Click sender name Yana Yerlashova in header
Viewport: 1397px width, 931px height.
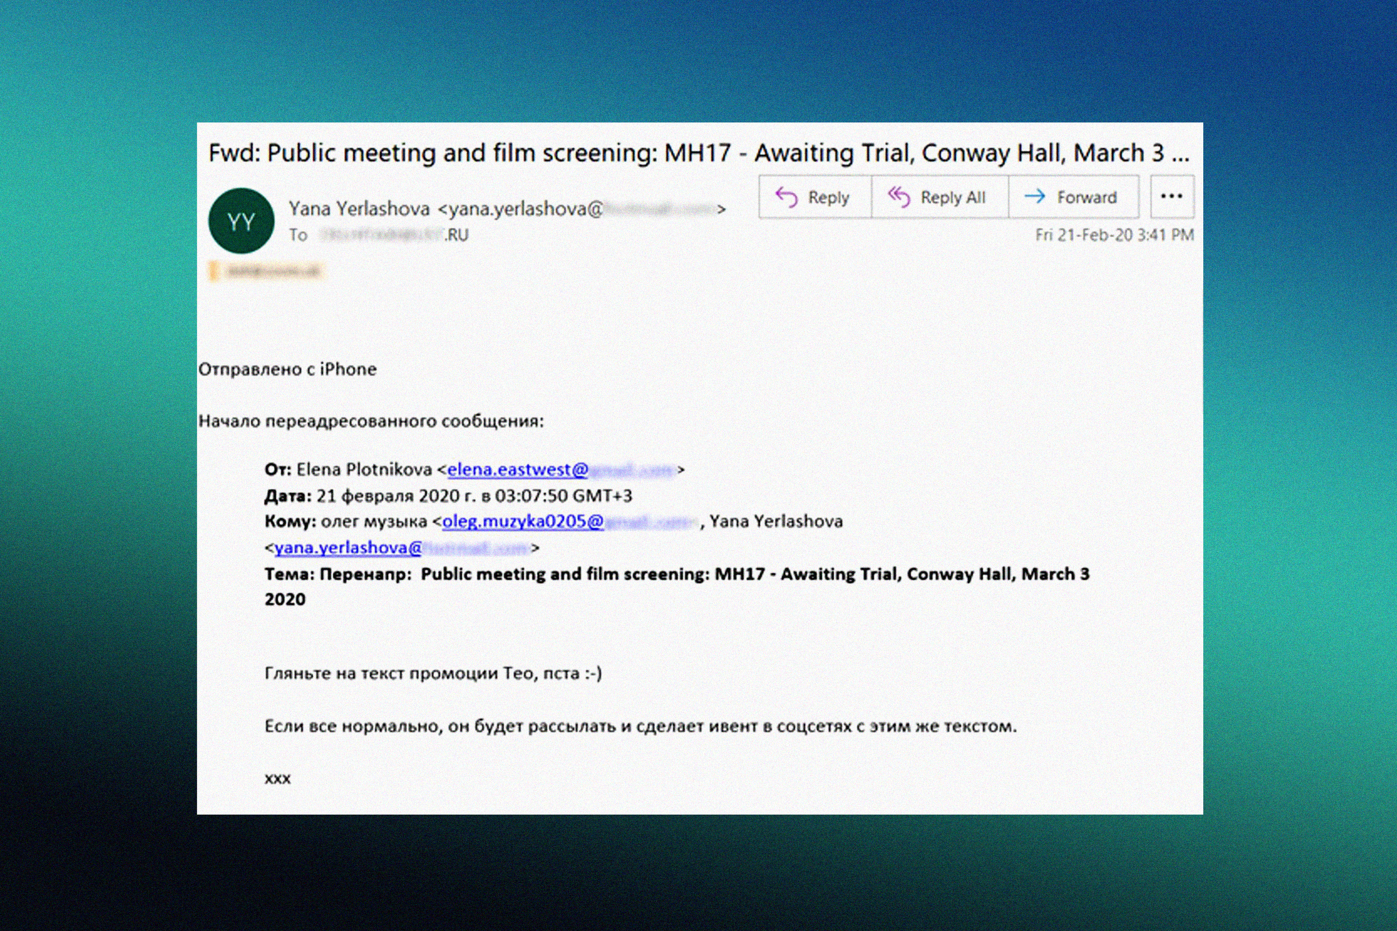tap(359, 209)
